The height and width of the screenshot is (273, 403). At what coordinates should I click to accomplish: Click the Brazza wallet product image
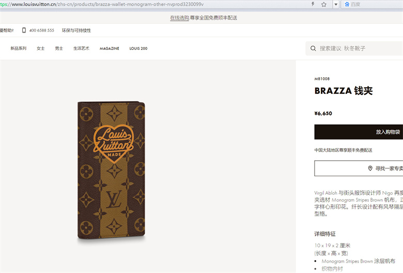[111, 170]
